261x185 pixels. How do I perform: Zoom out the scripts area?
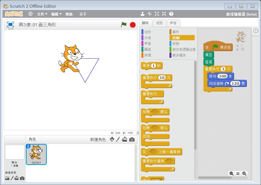click(x=231, y=174)
